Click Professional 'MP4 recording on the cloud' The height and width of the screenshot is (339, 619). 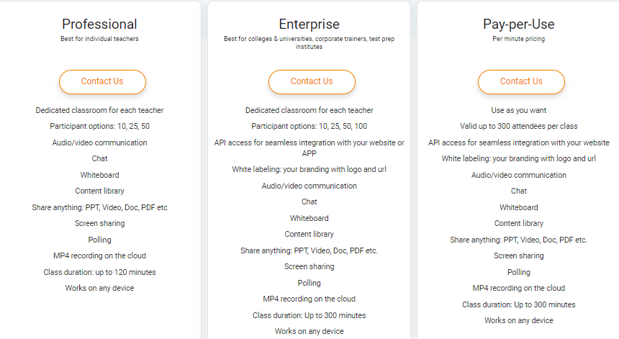click(99, 256)
